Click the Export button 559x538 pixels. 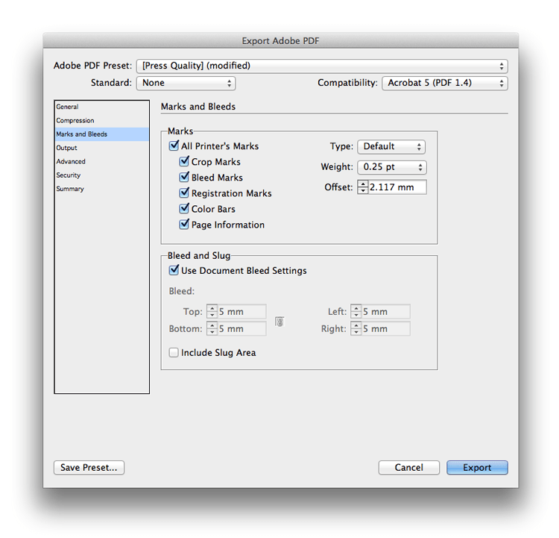tap(477, 467)
